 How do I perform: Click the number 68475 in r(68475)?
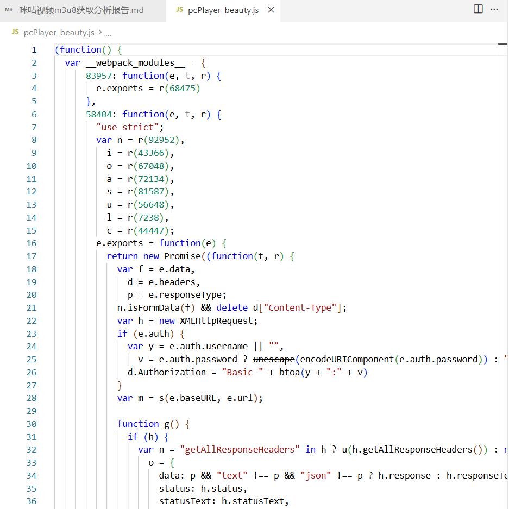point(183,89)
